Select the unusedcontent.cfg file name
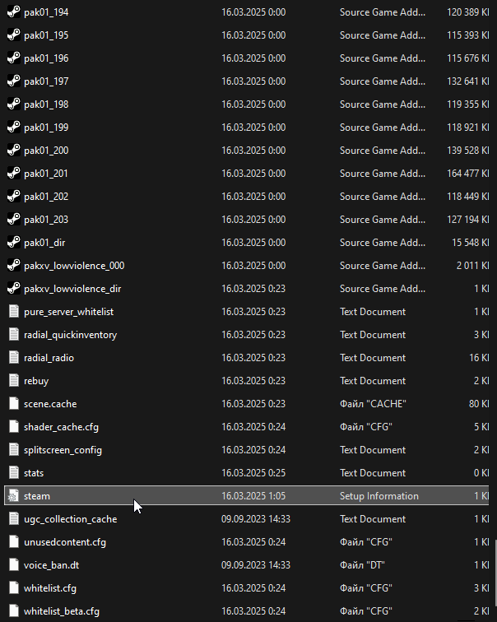The height and width of the screenshot is (622, 497). point(65,542)
